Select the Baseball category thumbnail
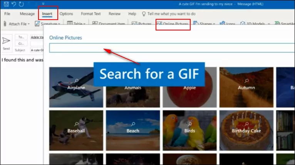The width and height of the screenshot is (295, 165). pyautogui.click(x=76, y=130)
